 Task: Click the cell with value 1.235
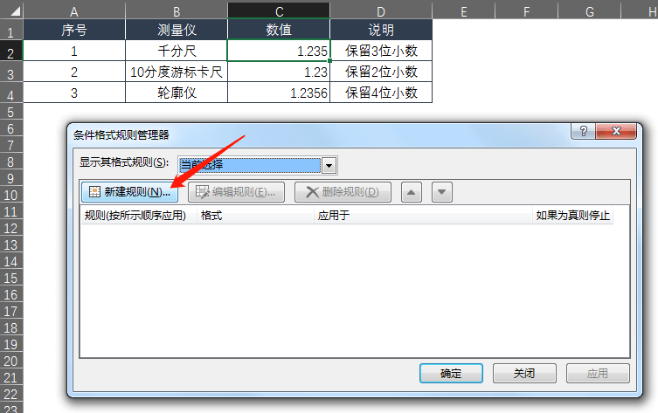pos(279,51)
